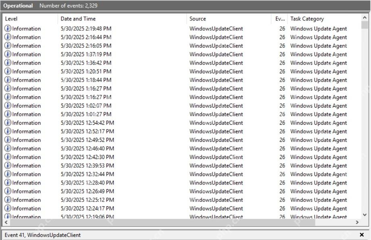Image resolution: width=371 pixels, height=240 pixels.
Task: Click the vertical scrollbar thumb of the event list
Action: tap(365, 25)
